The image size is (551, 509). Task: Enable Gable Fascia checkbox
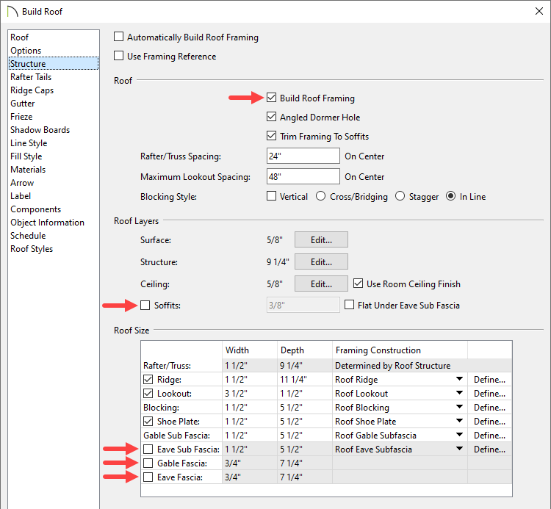(148, 463)
